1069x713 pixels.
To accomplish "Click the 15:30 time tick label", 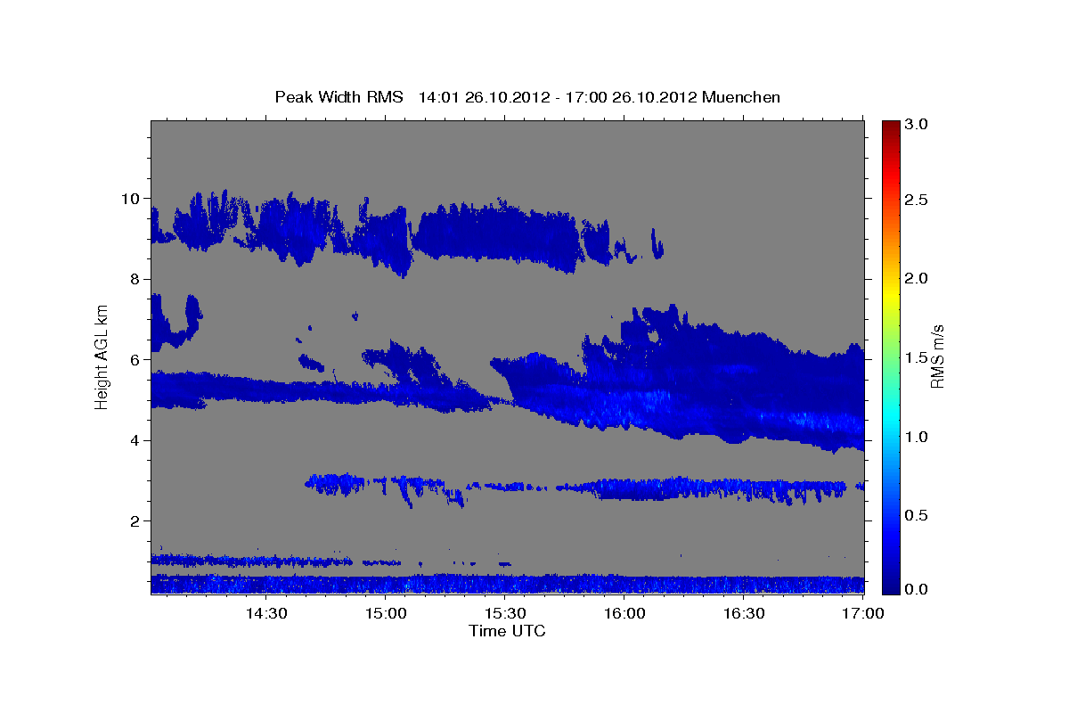I will point(505,613).
